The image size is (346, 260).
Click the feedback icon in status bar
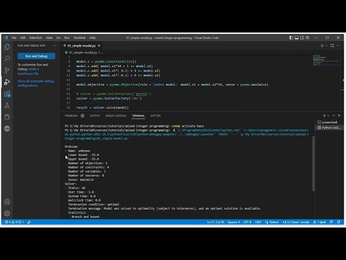click(331, 222)
